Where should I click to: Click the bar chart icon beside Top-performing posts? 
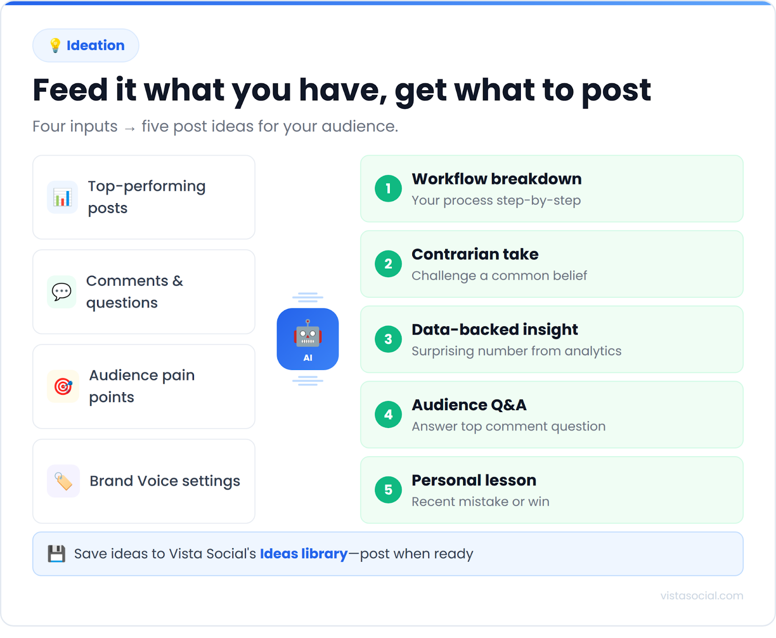tap(62, 197)
